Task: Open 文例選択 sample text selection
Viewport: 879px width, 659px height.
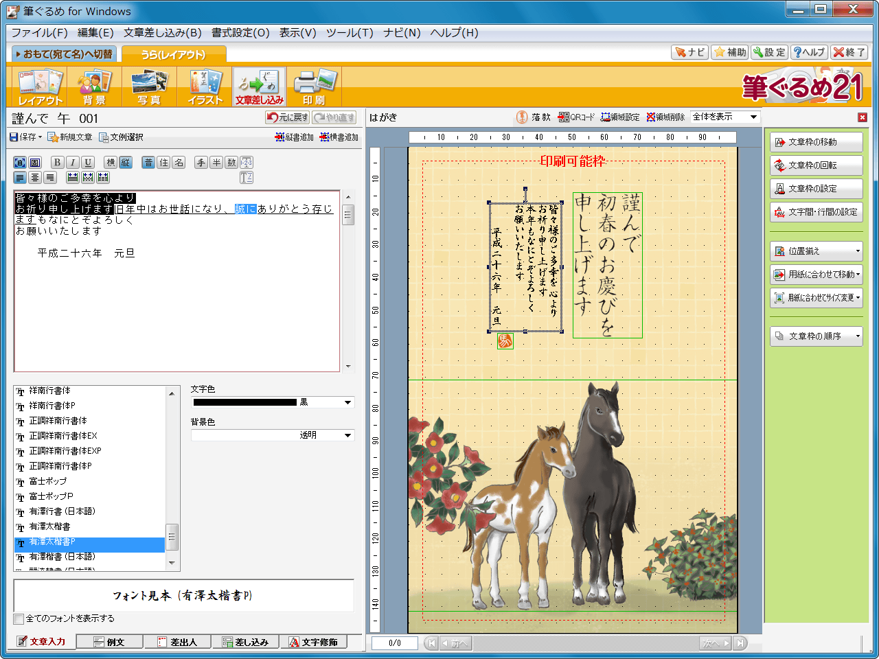Action: click(x=121, y=137)
